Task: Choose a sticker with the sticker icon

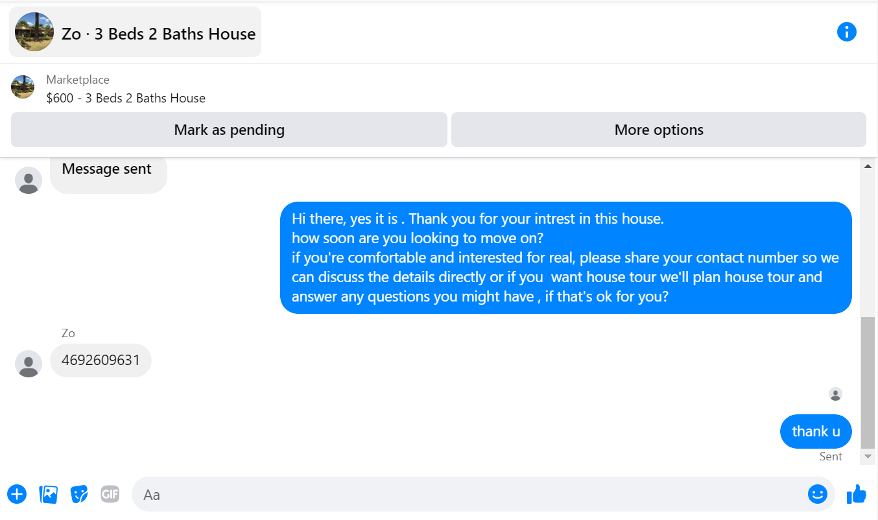Action: tap(79, 494)
